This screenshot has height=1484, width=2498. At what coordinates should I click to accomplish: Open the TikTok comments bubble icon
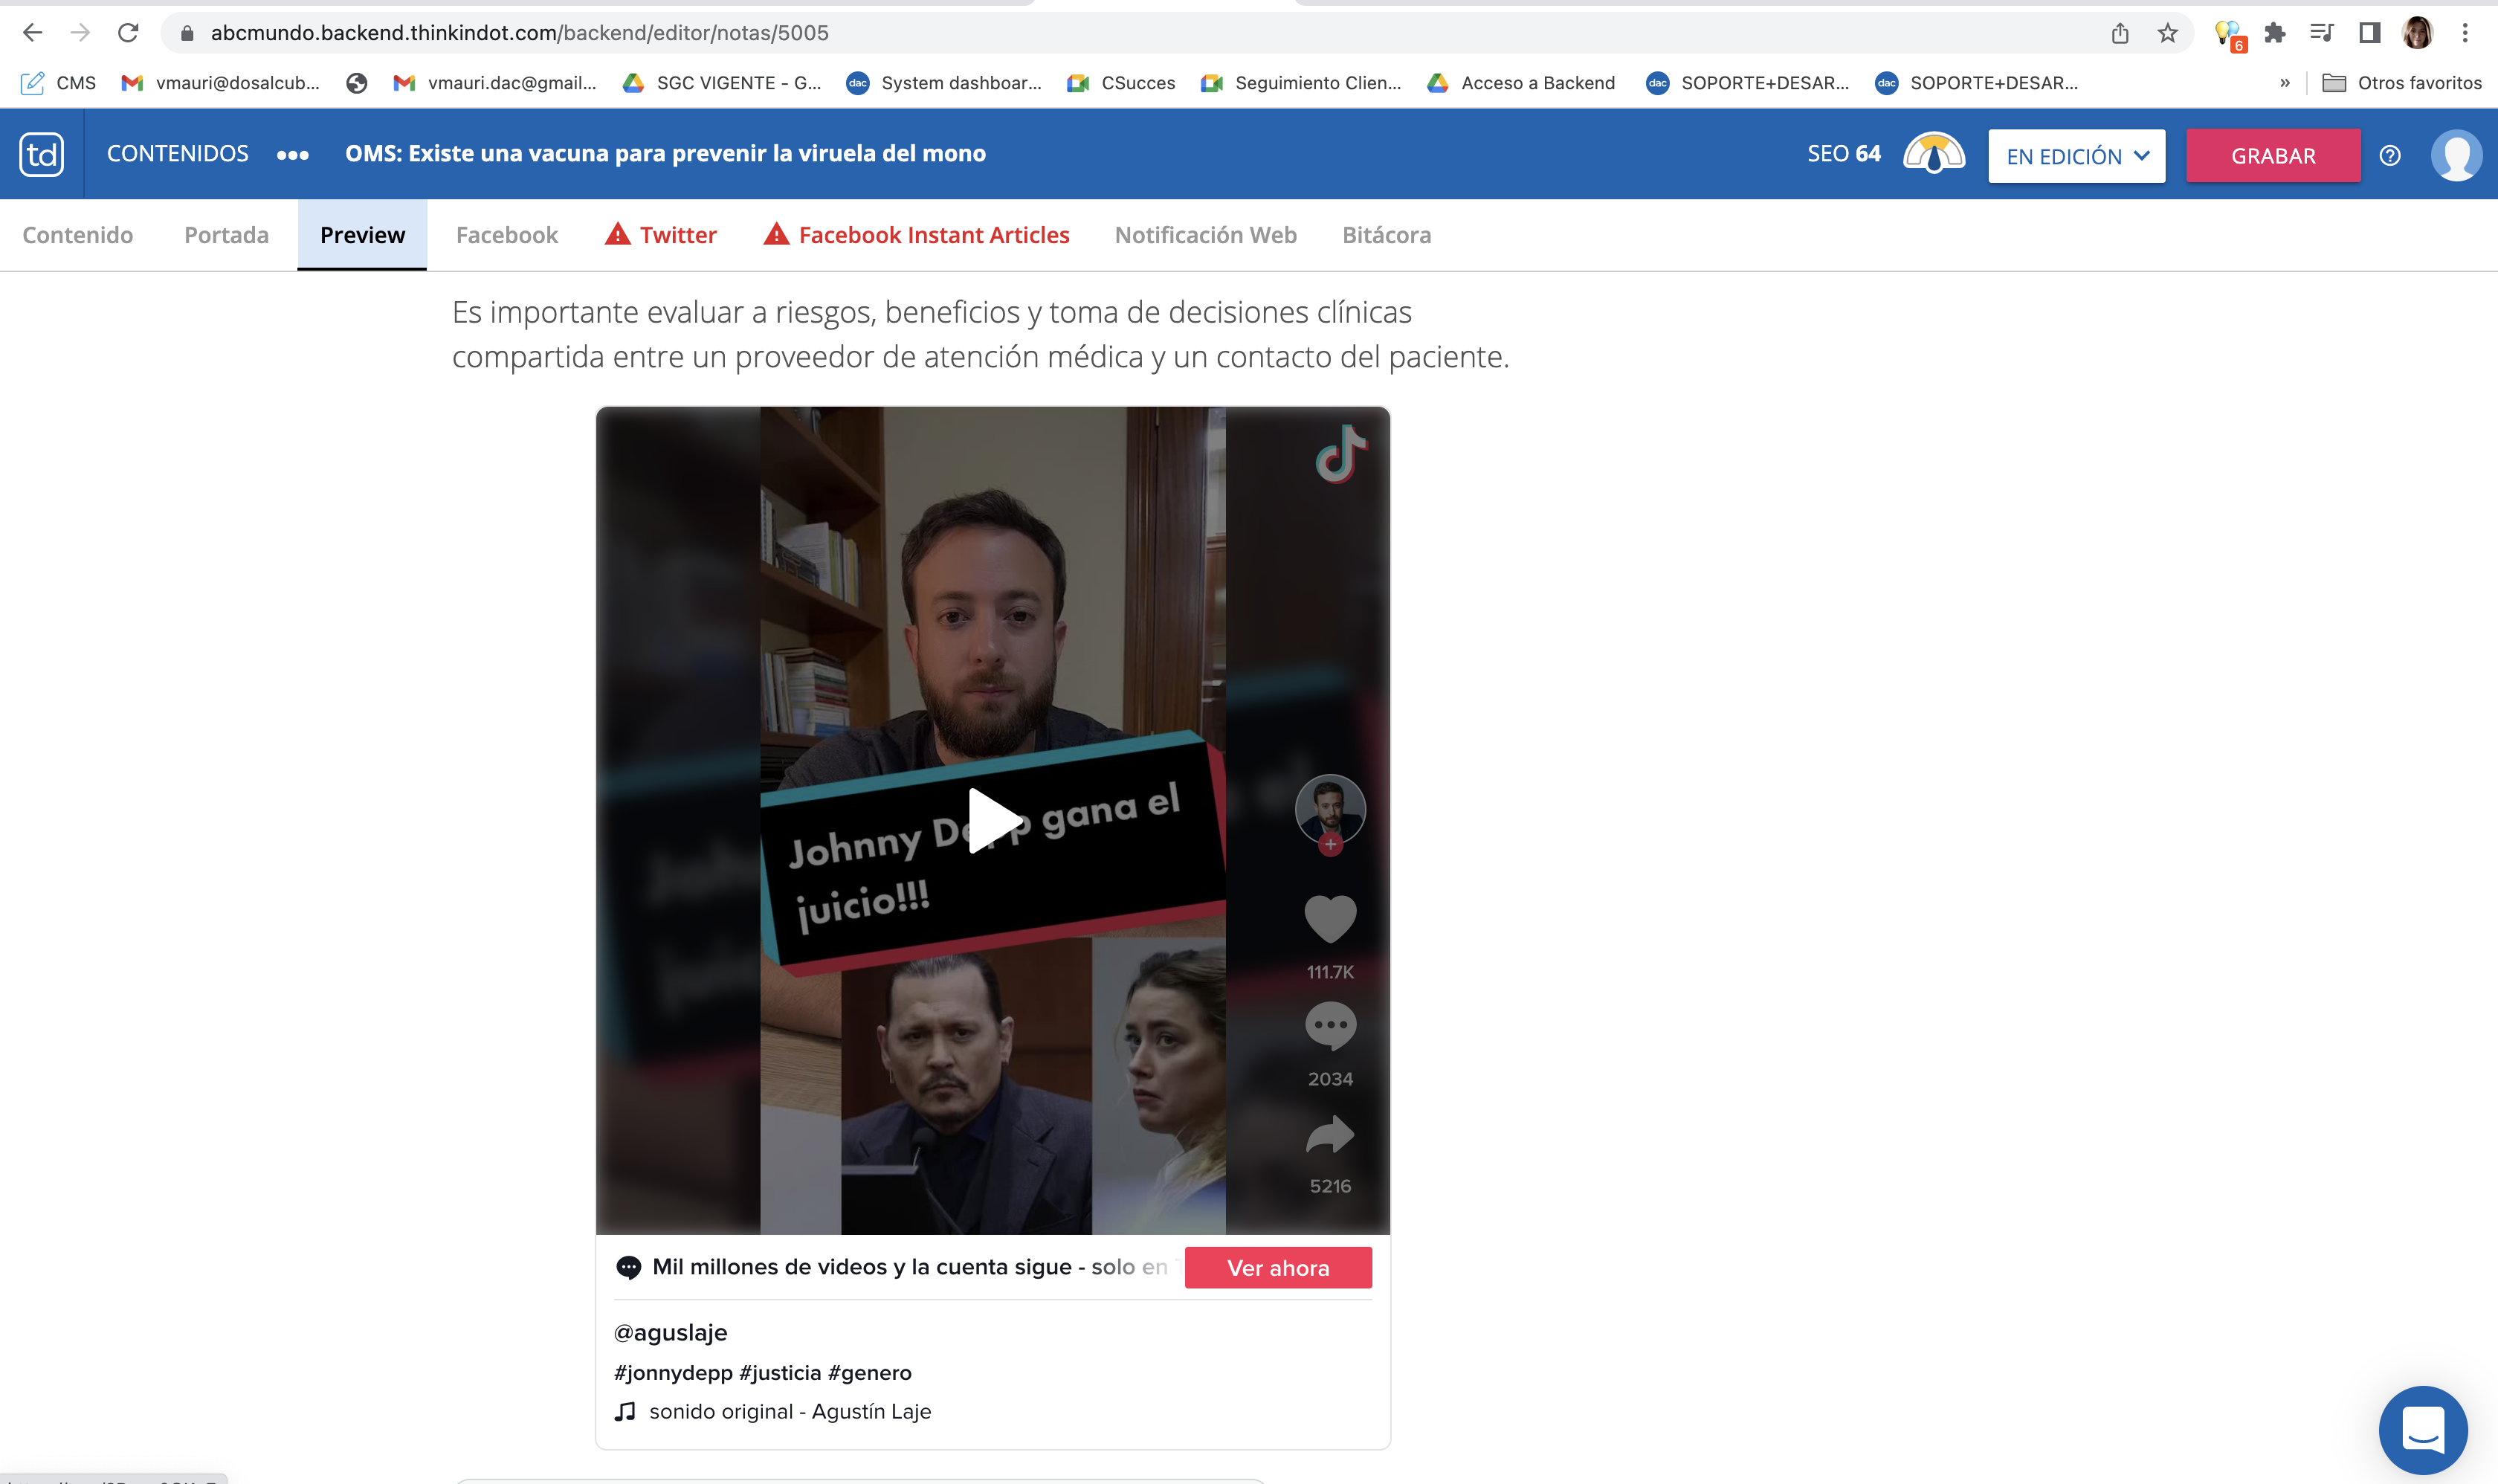[x=1330, y=1026]
